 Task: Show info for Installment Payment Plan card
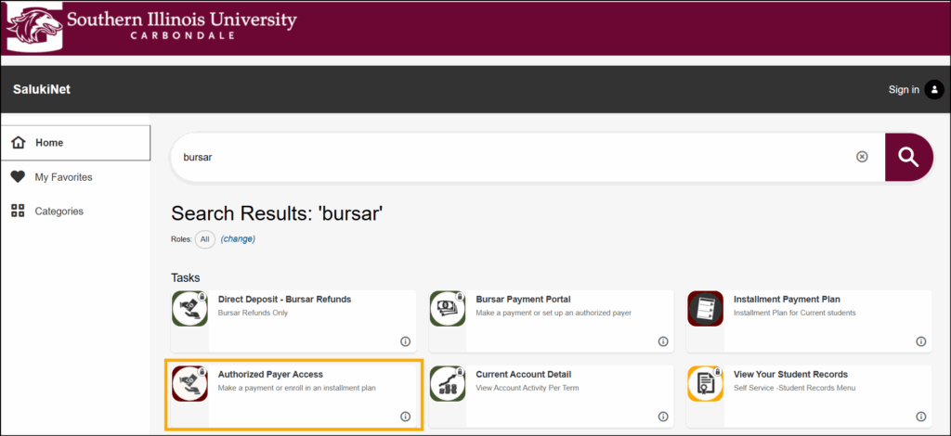[x=921, y=341]
